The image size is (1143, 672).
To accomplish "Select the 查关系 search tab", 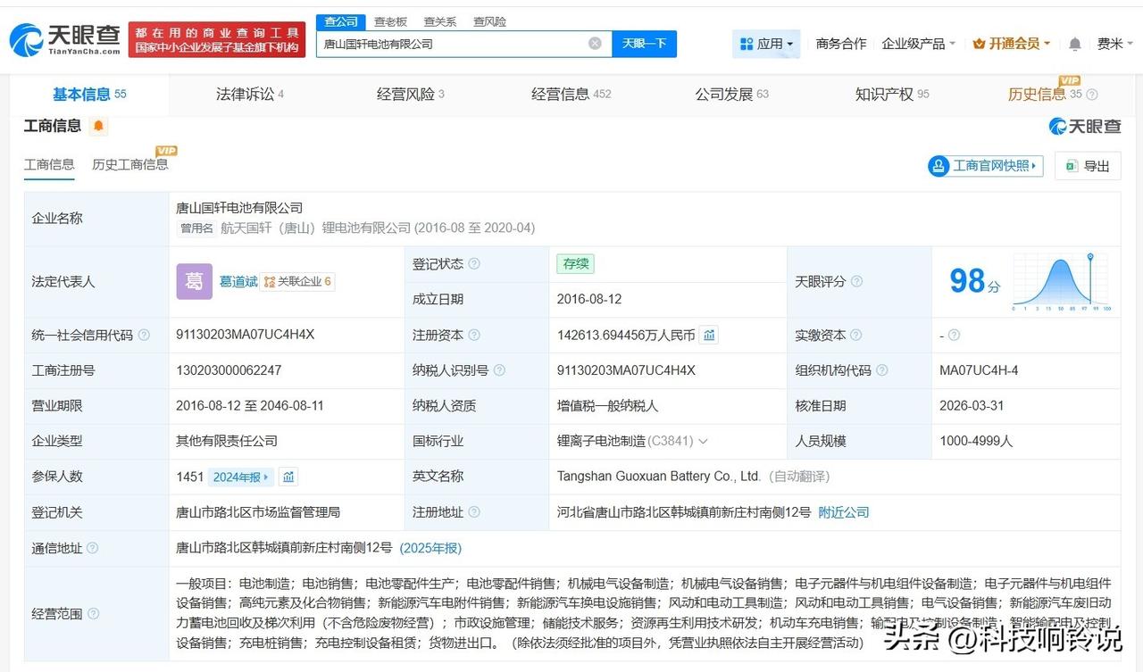I will point(439,21).
